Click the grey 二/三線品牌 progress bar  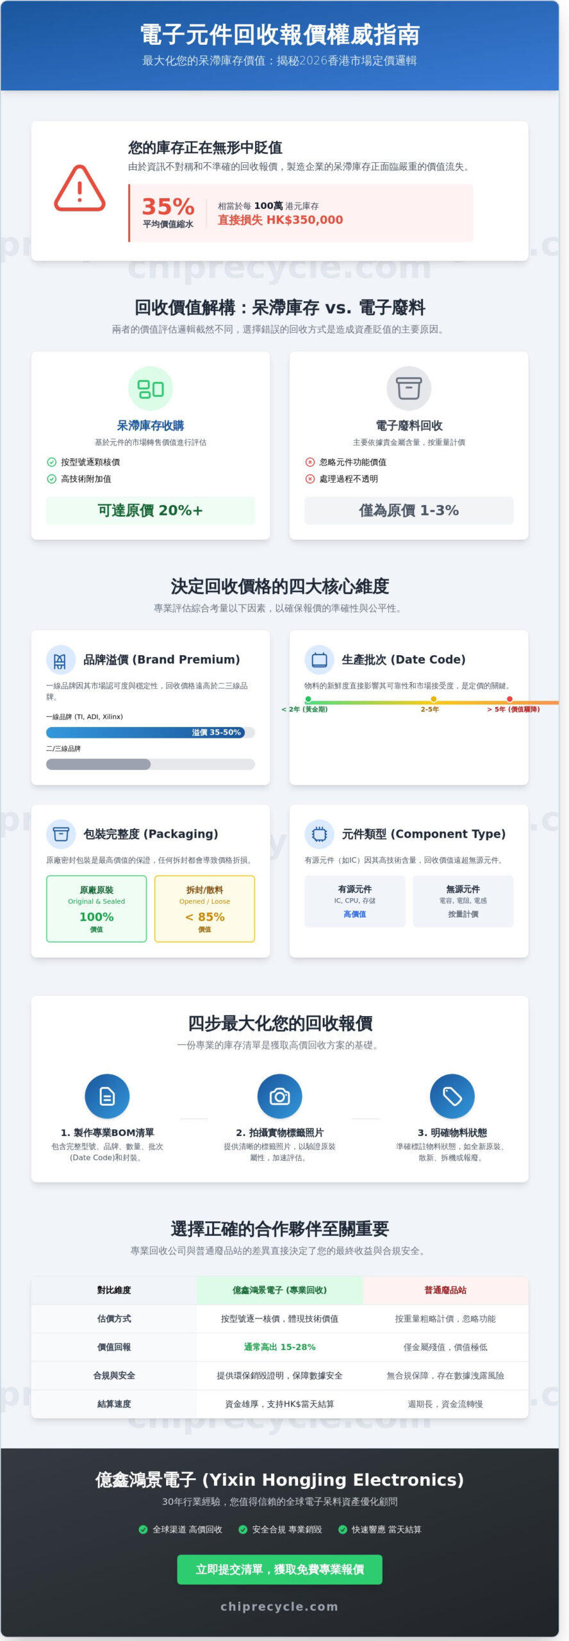click(x=98, y=764)
